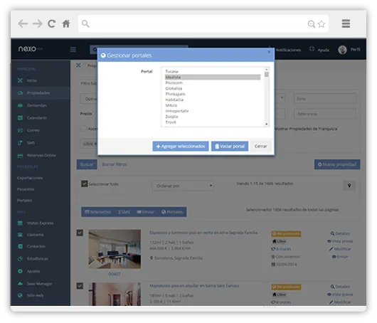Screen dimensions: 377x323
Task: Select Globaliza in portal list
Action: (x=213, y=88)
